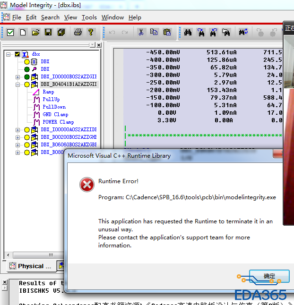Screen dimensions: 294x305
Task: Open the View menu
Action: tap(70, 17)
